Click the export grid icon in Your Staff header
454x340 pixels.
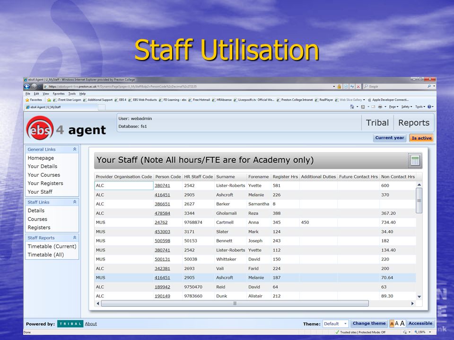tap(415, 161)
